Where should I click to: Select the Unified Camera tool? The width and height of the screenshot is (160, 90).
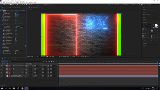pyautogui.click(x=11, y=5)
